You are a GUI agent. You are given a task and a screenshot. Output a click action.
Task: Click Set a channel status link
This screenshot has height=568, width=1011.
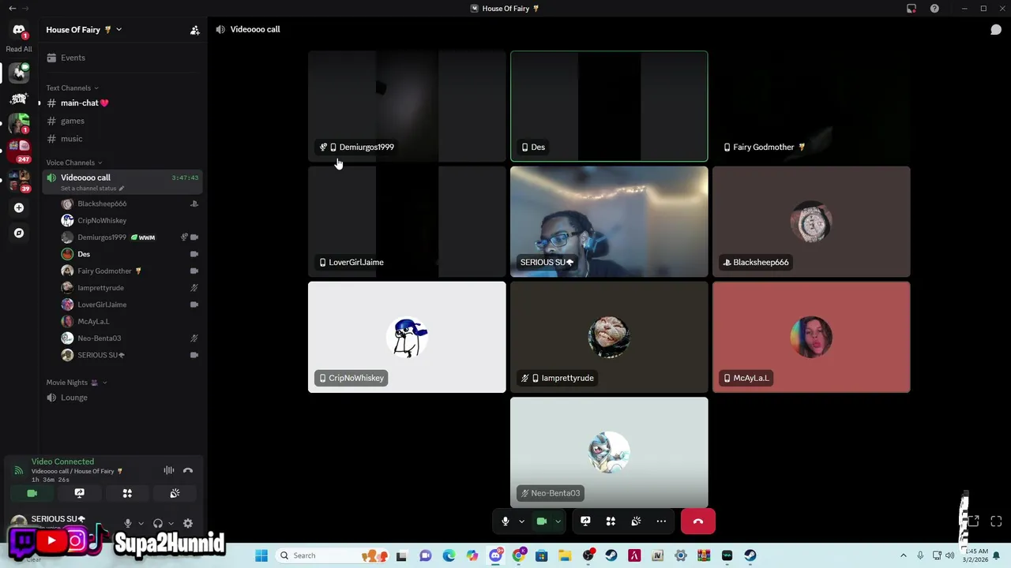(x=92, y=189)
